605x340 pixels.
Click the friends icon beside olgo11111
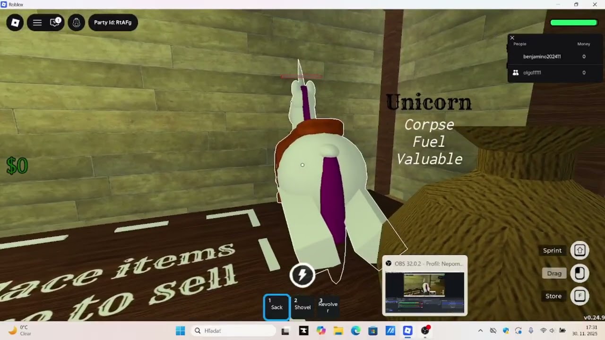(x=516, y=73)
